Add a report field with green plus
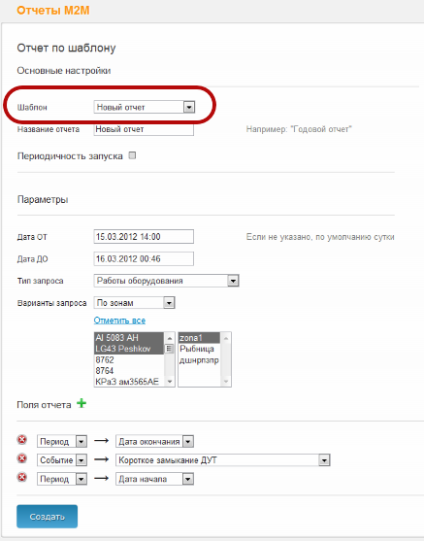 pyautogui.click(x=82, y=403)
